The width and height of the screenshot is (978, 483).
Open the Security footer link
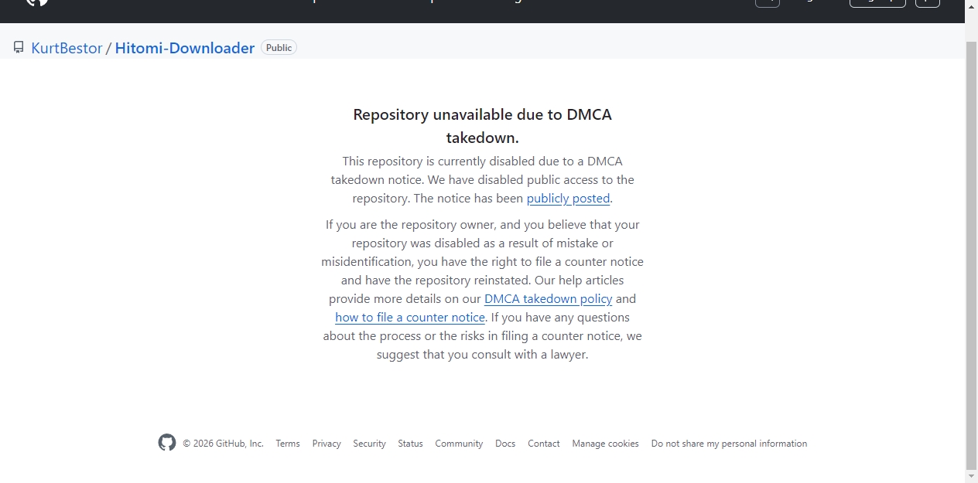[x=369, y=444]
